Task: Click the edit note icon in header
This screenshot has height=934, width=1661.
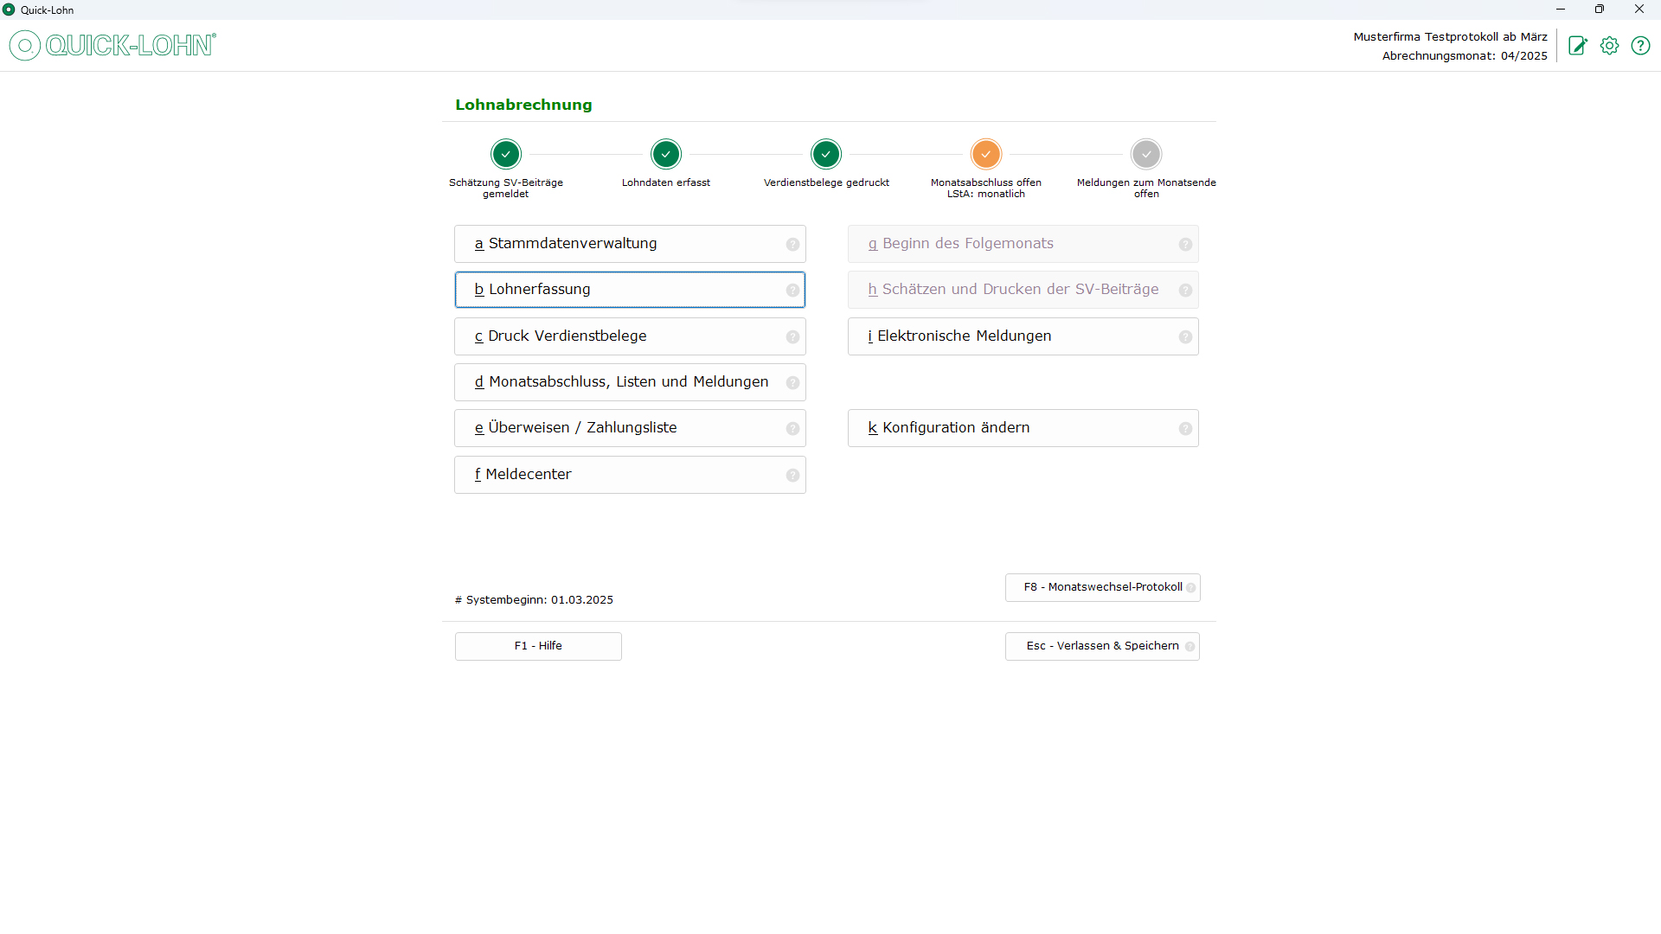Action: (x=1578, y=46)
